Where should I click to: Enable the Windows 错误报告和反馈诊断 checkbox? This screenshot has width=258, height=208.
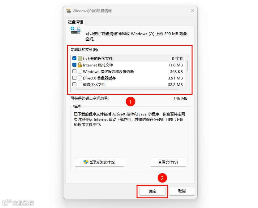point(74,71)
